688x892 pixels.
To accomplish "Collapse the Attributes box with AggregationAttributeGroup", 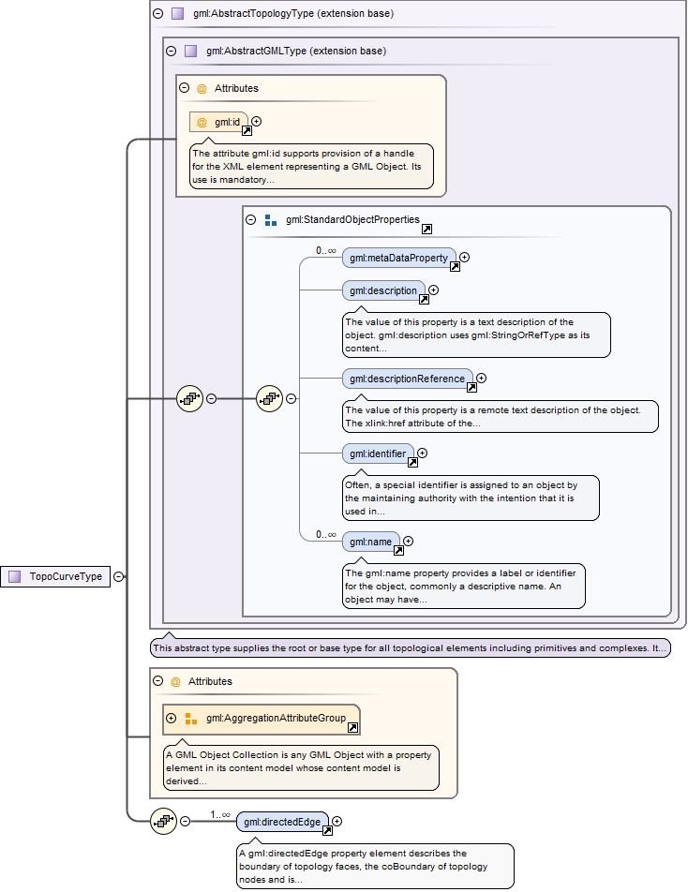I will [x=158, y=681].
